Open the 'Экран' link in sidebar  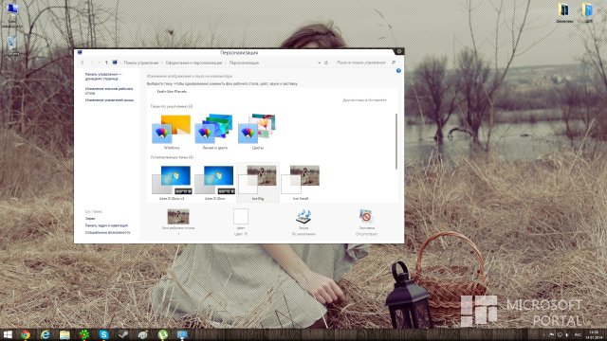pos(90,219)
